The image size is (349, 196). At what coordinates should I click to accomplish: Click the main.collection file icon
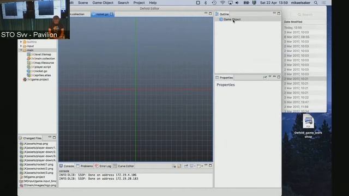coord(29,59)
